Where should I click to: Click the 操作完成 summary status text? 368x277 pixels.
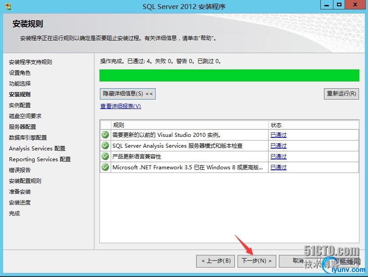(161, 61)
